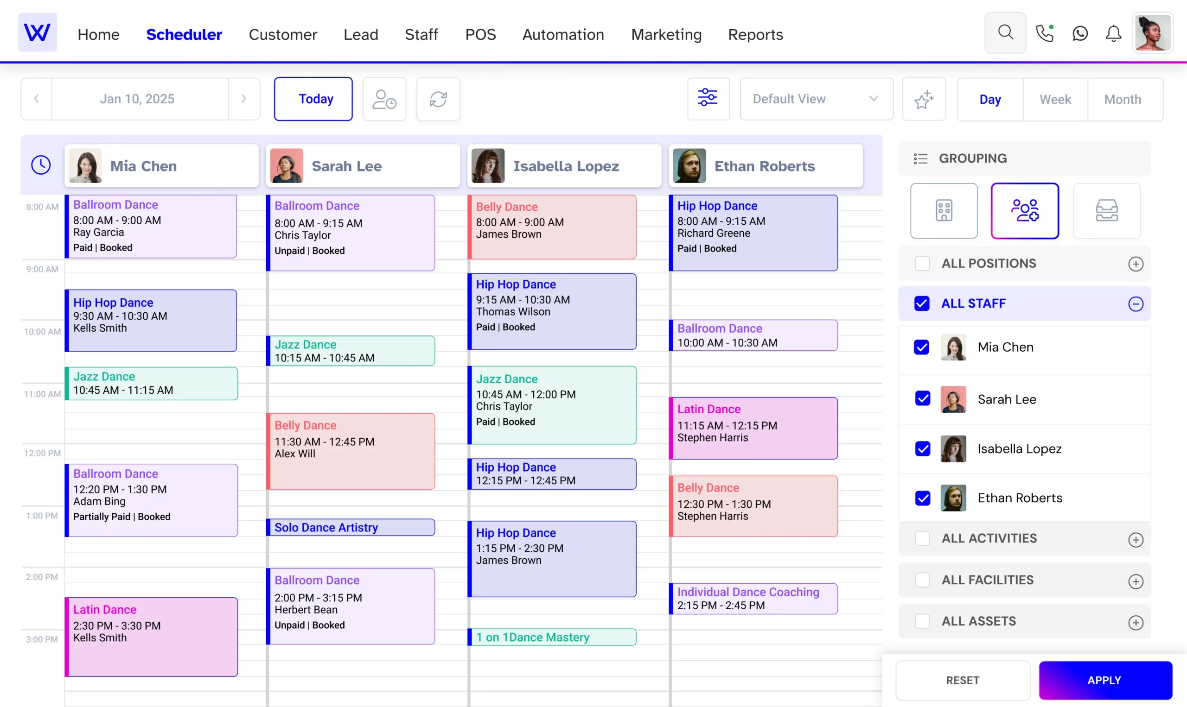
Task: Click Today button to return to current date
Action: coord(314,99)
